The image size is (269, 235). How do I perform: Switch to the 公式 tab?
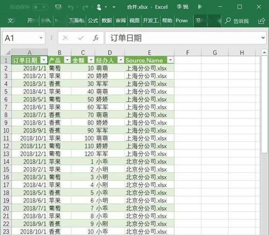[x=93, y=20]
